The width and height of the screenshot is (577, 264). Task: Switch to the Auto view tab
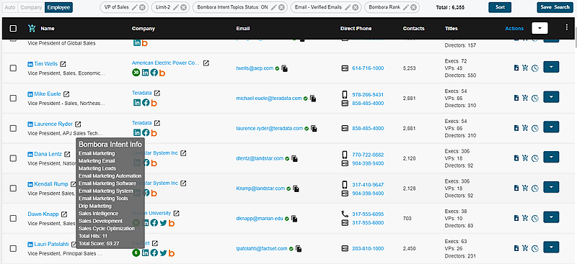(10, 7)
